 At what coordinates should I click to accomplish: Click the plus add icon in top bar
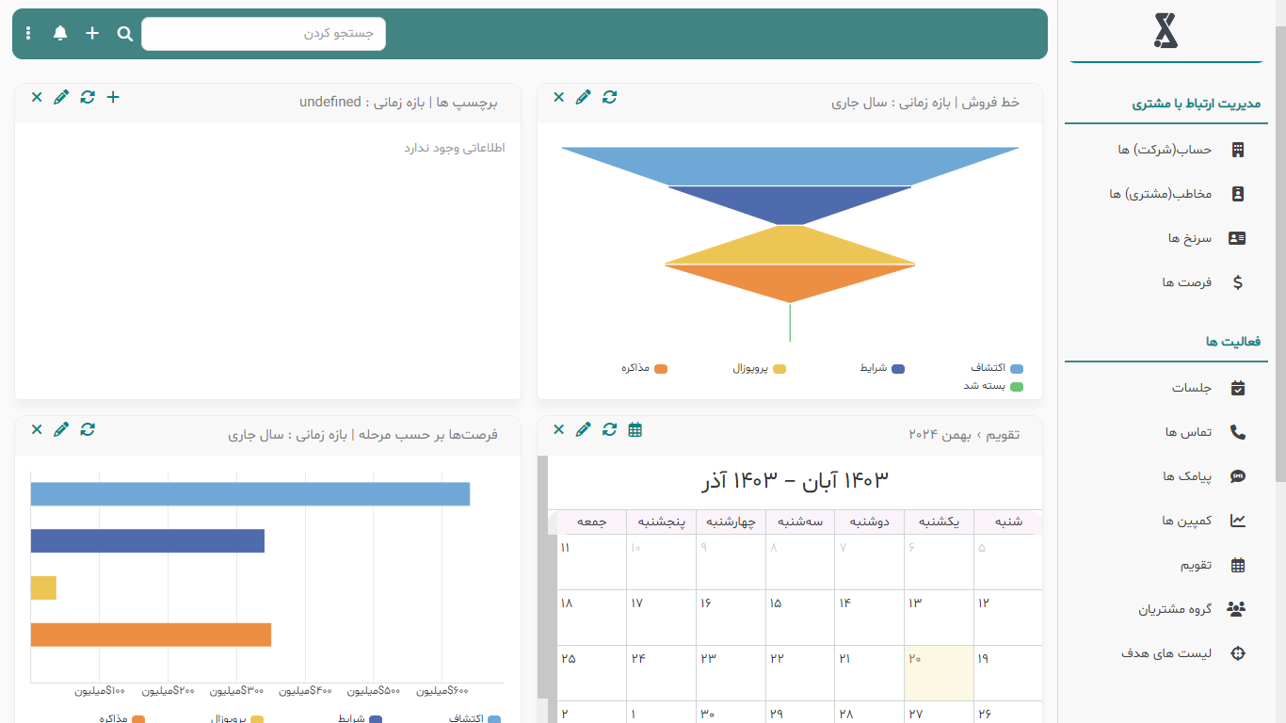tap(92, 34)
